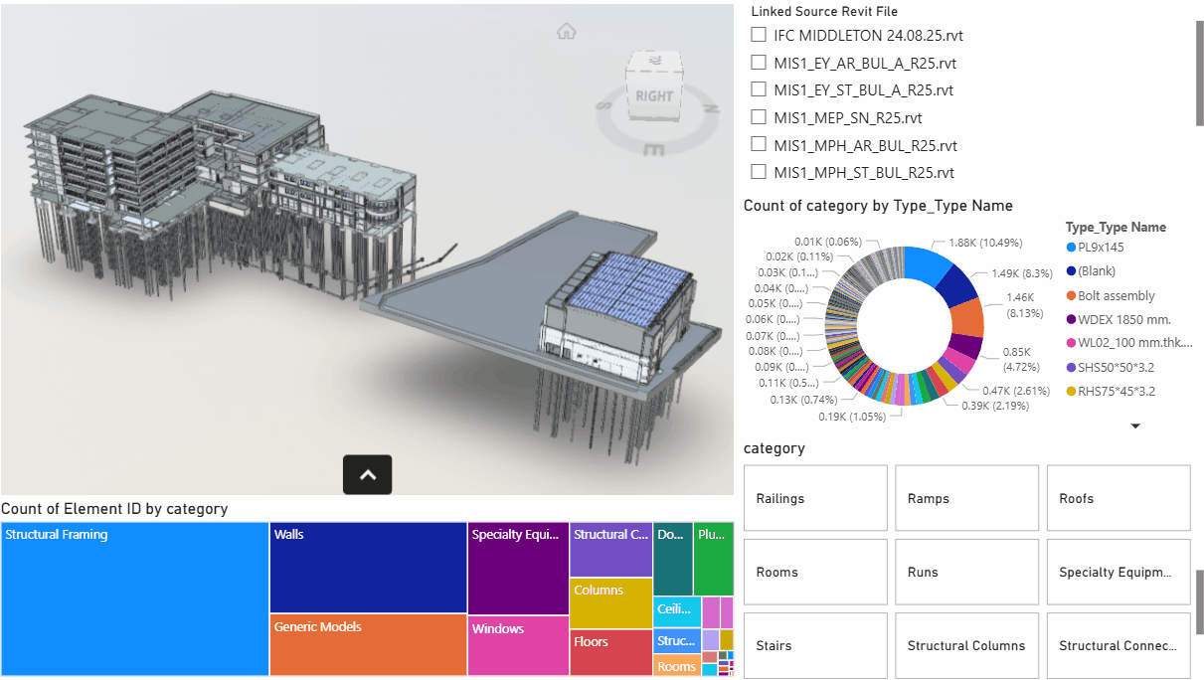1204x680 pixels.
Task: Click the PL9x145 blue legend marker
Action: (1071, 248)
